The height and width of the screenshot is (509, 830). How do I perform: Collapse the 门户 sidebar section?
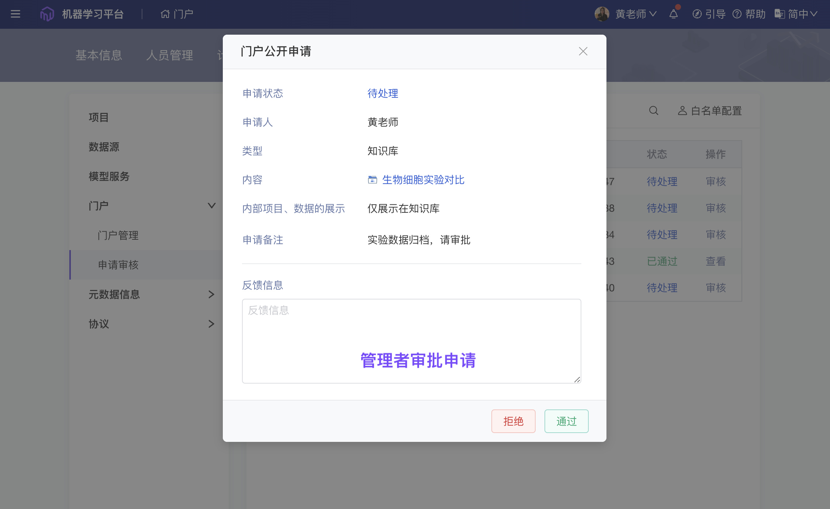(211, 205)
